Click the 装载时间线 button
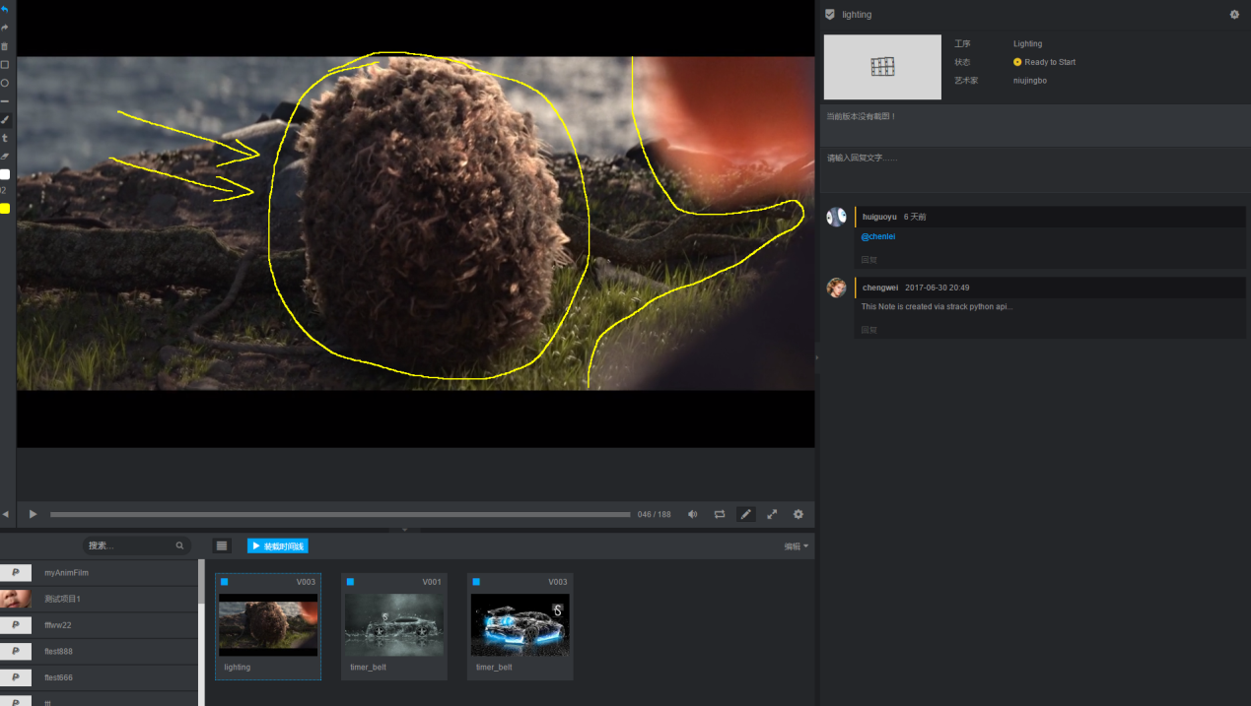Screen dimensions: 1251x706 [x=278, y=546]
